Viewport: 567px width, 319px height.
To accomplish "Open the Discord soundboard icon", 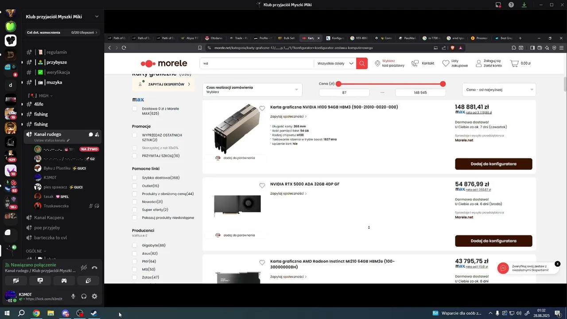I will [x=88, y=280].
